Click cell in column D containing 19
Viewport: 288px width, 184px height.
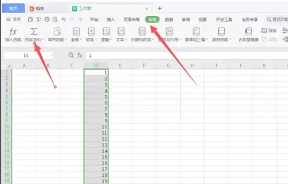96,181
